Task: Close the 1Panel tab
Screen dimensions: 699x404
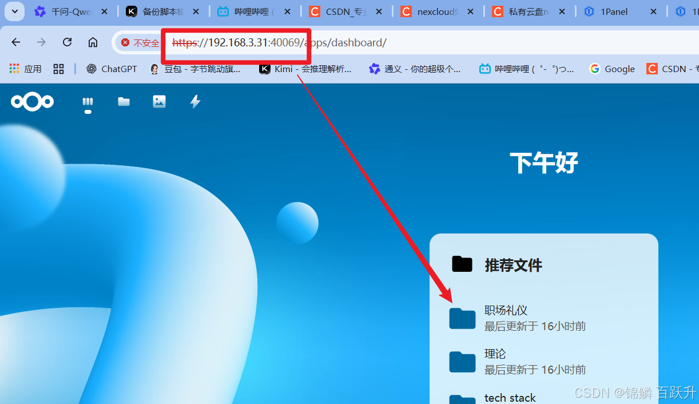Action: point(654,11)
